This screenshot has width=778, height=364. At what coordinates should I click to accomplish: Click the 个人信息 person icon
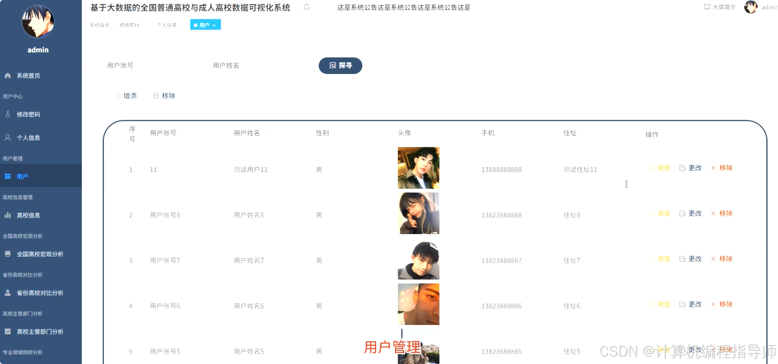(x=7, y=137)
